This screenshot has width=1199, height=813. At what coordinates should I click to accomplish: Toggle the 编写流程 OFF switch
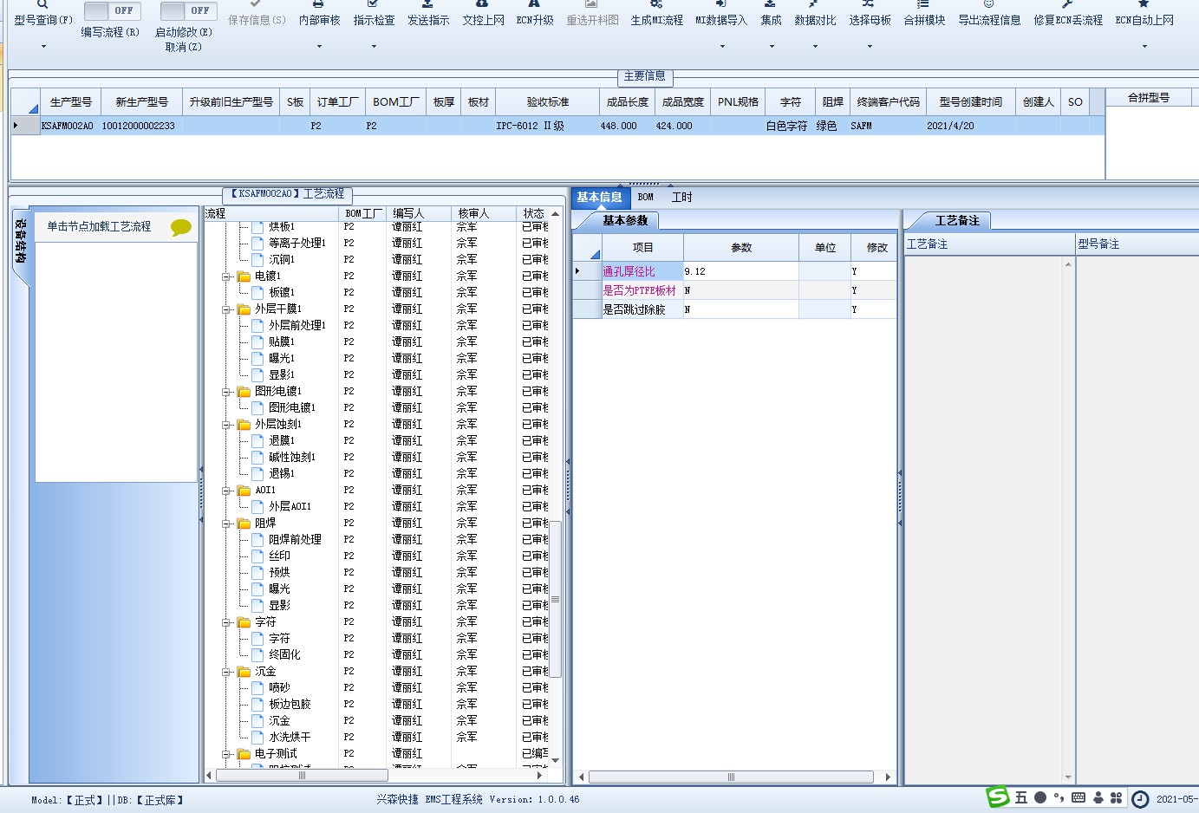(113, 10)
